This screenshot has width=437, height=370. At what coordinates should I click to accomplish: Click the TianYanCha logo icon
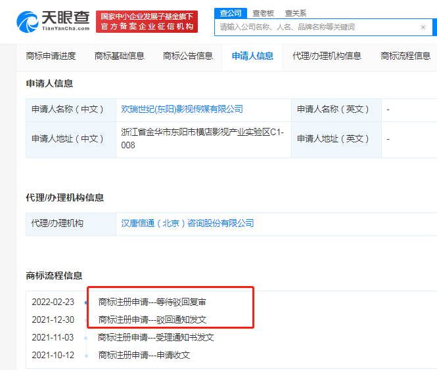click(x=28, y=22)
